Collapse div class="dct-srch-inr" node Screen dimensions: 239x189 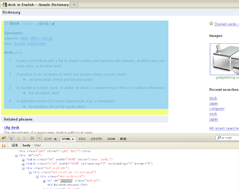30,173
